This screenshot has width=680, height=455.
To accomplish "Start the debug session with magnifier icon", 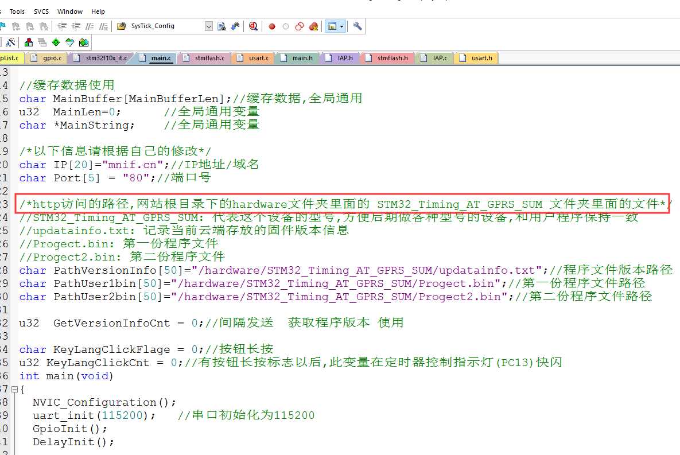I will 253,26.
